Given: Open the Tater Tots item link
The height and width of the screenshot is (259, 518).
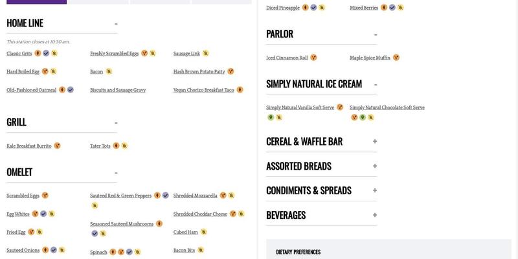Looking at the screenshot, I should 100,146.
